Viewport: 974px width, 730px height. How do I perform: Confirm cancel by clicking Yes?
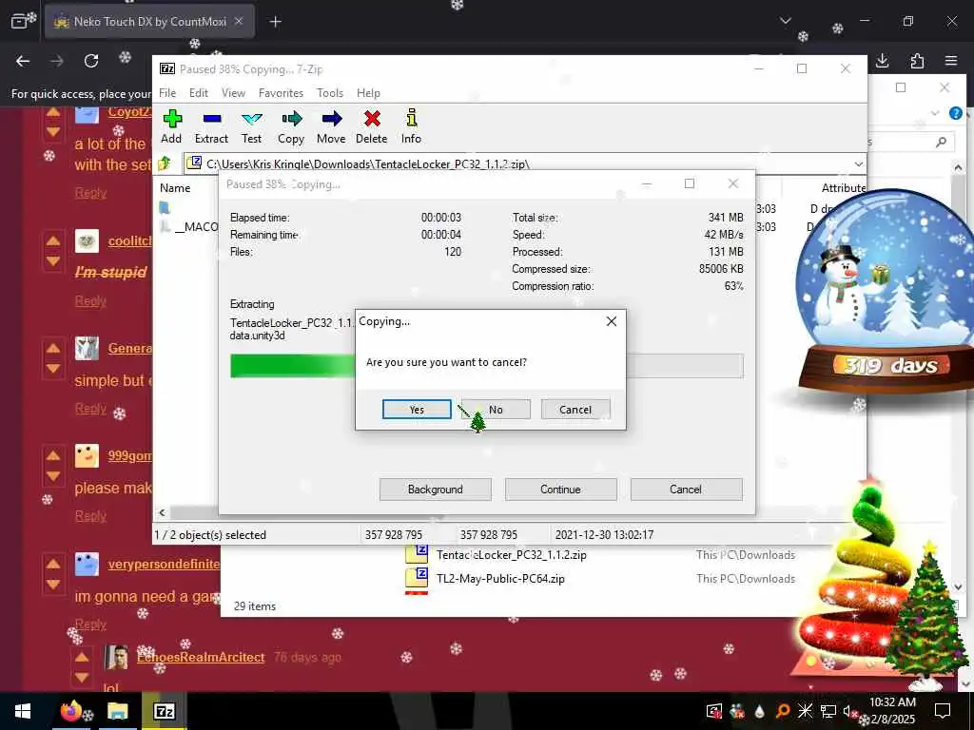(x=417, y=410)
